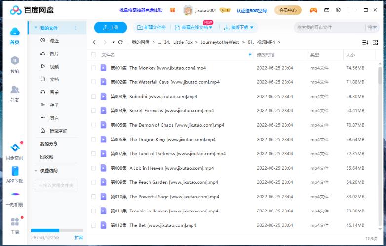Open the 工具 tools grid

15,222
